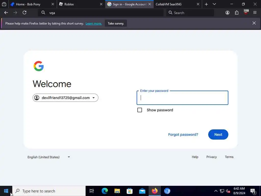The height and width of the screenshot is (196, 261).
Task: Close the CollabVM SearXNG tab
Action: coord(198,4)
